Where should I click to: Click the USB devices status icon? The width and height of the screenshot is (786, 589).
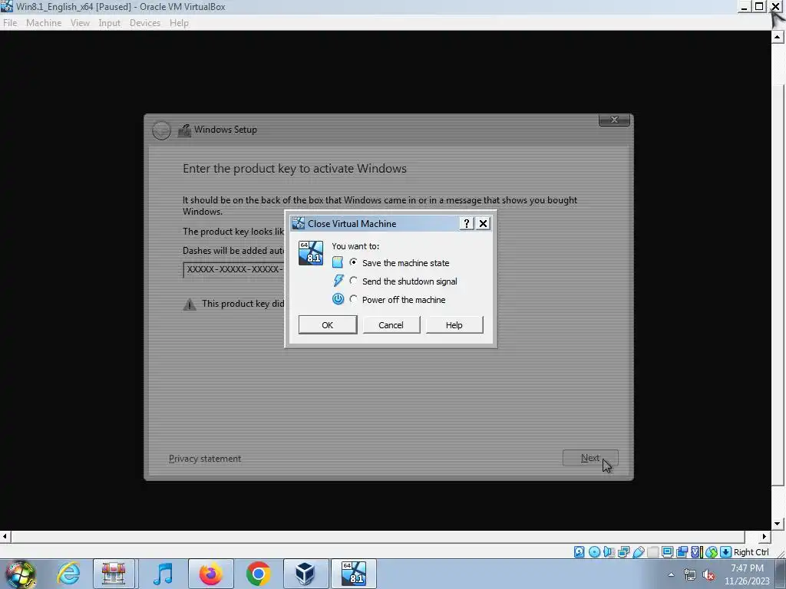click(x=638, y=552)
